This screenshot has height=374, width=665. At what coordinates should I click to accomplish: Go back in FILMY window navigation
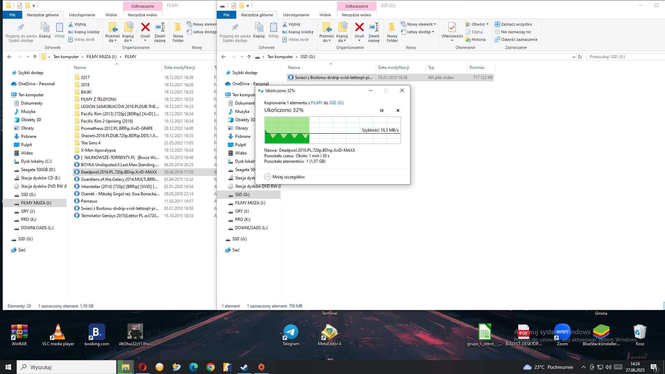coord(9,57)
